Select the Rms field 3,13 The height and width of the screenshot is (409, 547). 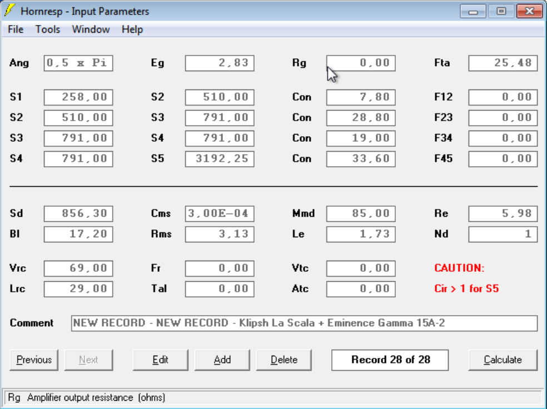pyautogui.click(x=220, y=234)
